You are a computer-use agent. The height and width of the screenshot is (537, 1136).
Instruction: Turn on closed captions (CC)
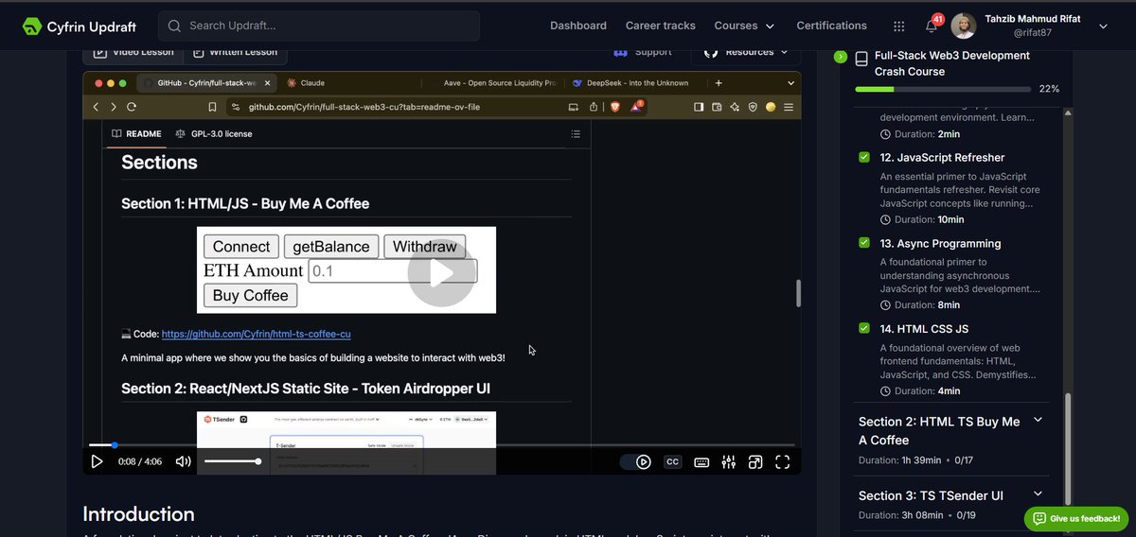[672, 461]
